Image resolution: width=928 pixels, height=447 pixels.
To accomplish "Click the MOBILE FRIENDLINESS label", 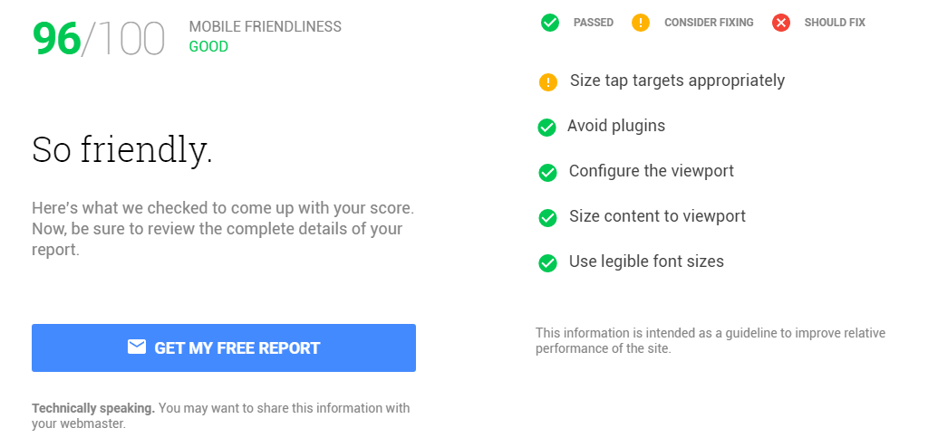I will pos(266,26).
